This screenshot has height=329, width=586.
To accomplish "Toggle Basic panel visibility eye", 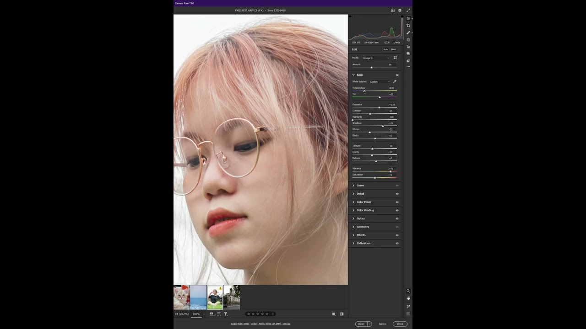I will point(397,75).
